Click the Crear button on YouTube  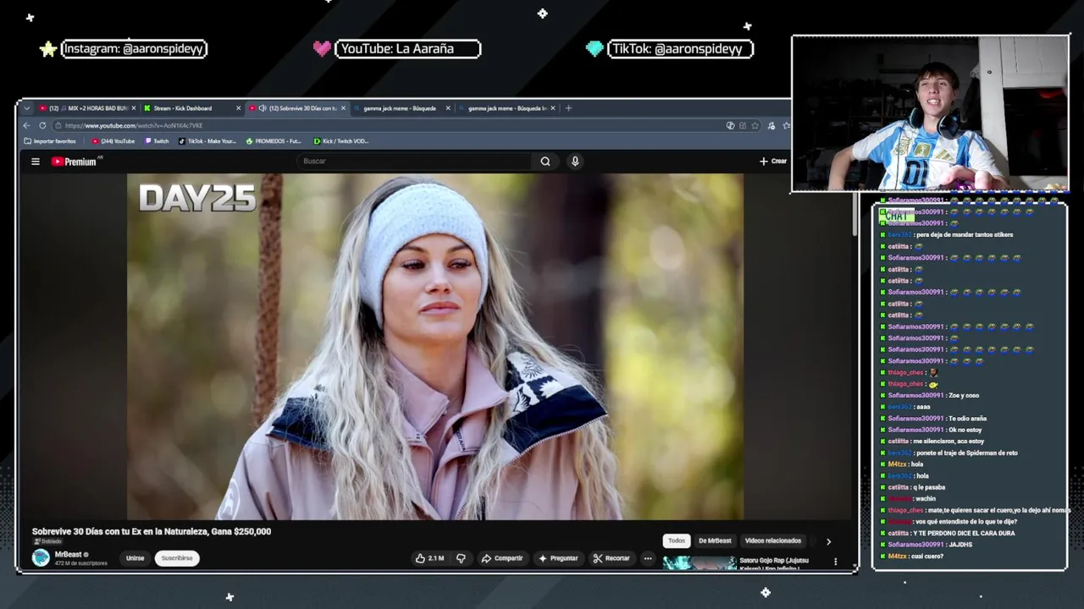pyautogui.click(x=773, y=162)
